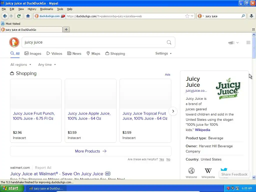Open the Windows start button

(x=12, y=188)
